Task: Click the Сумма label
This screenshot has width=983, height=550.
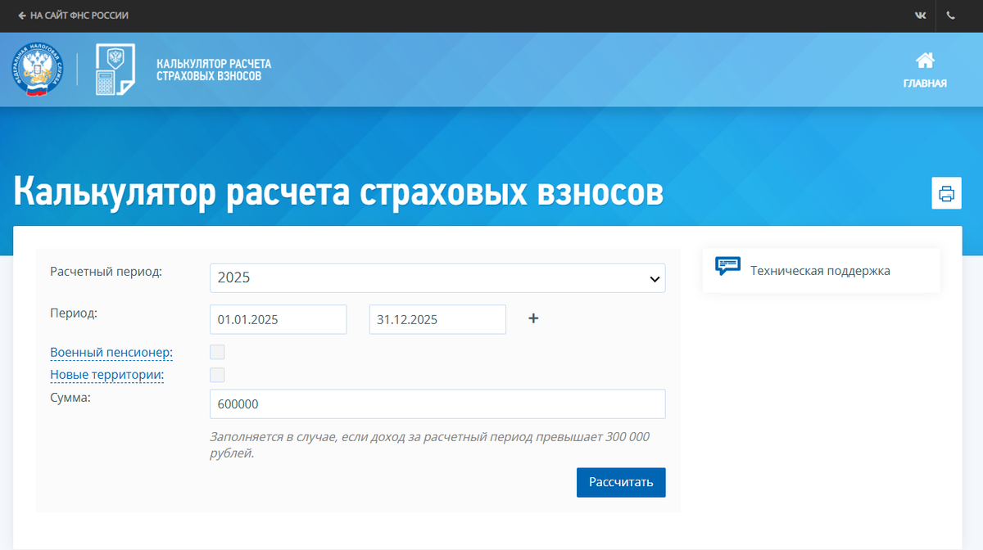Action: (x=70, y=398)
